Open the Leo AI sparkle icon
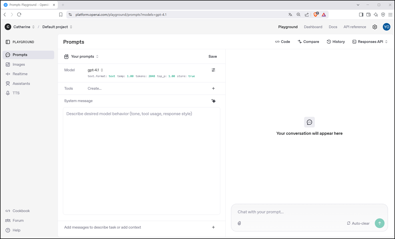The width and height of the screenshot is (395, 239). pyautogui.click(x=376, y=14)
